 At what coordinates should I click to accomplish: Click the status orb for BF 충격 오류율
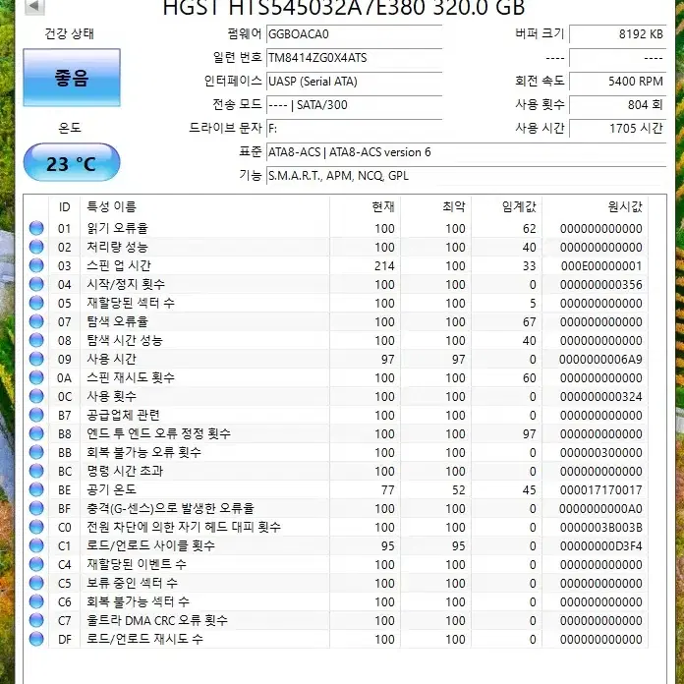(36, 508)
